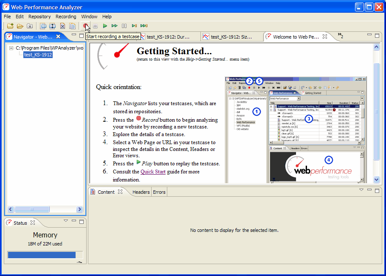Collapse the C:\Program Files repository tree node
This screenshot has height=276, width=386.
click(x=11, y=48)
